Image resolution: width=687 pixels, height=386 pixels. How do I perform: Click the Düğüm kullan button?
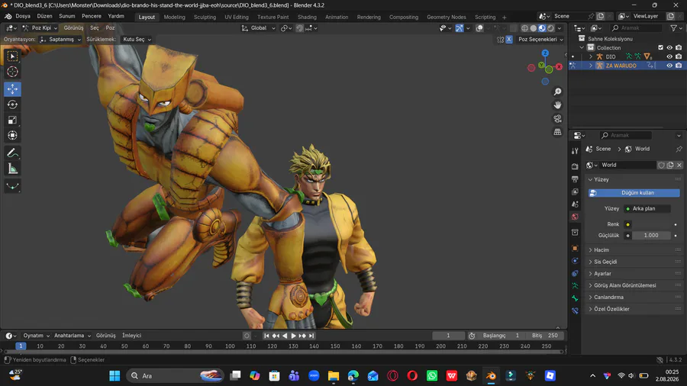(x=634, y=193)
